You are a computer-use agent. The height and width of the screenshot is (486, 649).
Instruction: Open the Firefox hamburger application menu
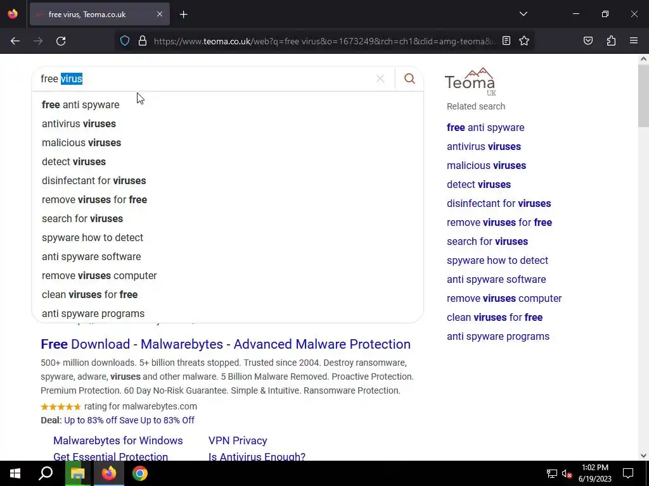click(634, 40)
